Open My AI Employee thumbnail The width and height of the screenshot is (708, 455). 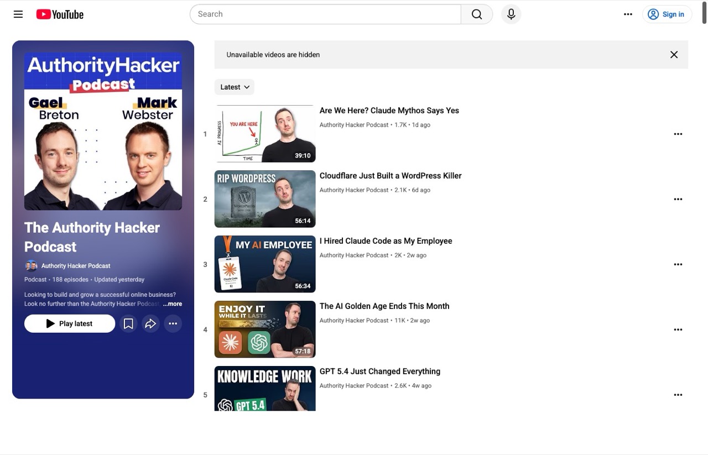(265, 264)
